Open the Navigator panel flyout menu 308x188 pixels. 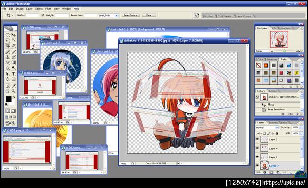pos(302,28)
